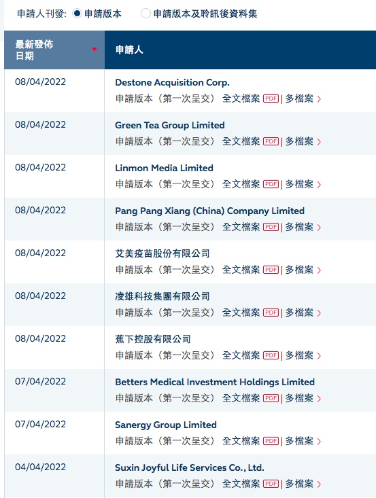
Task: Open 全文檔案 link for Betters Medical Investment Holdings
Action: (241, 398)
